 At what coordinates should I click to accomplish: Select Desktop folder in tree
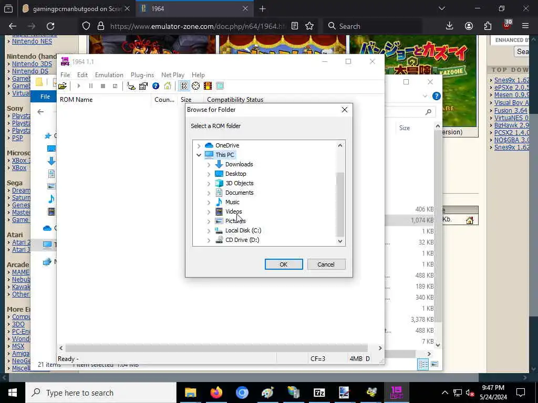236,174
